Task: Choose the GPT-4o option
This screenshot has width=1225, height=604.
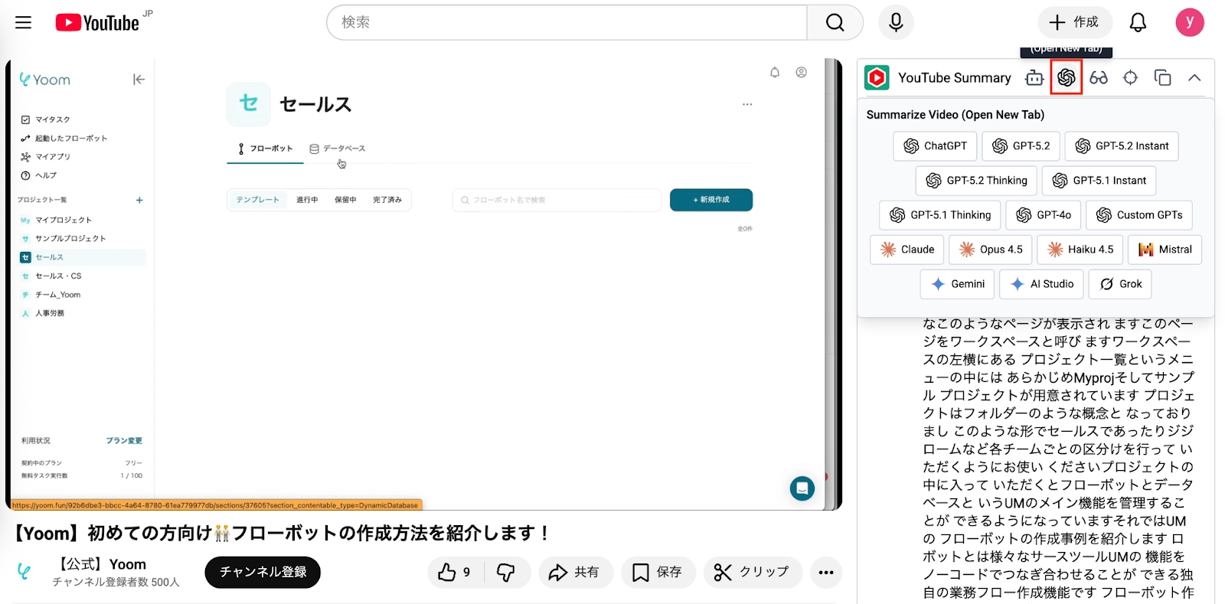Action: (x=1043, y=215)
